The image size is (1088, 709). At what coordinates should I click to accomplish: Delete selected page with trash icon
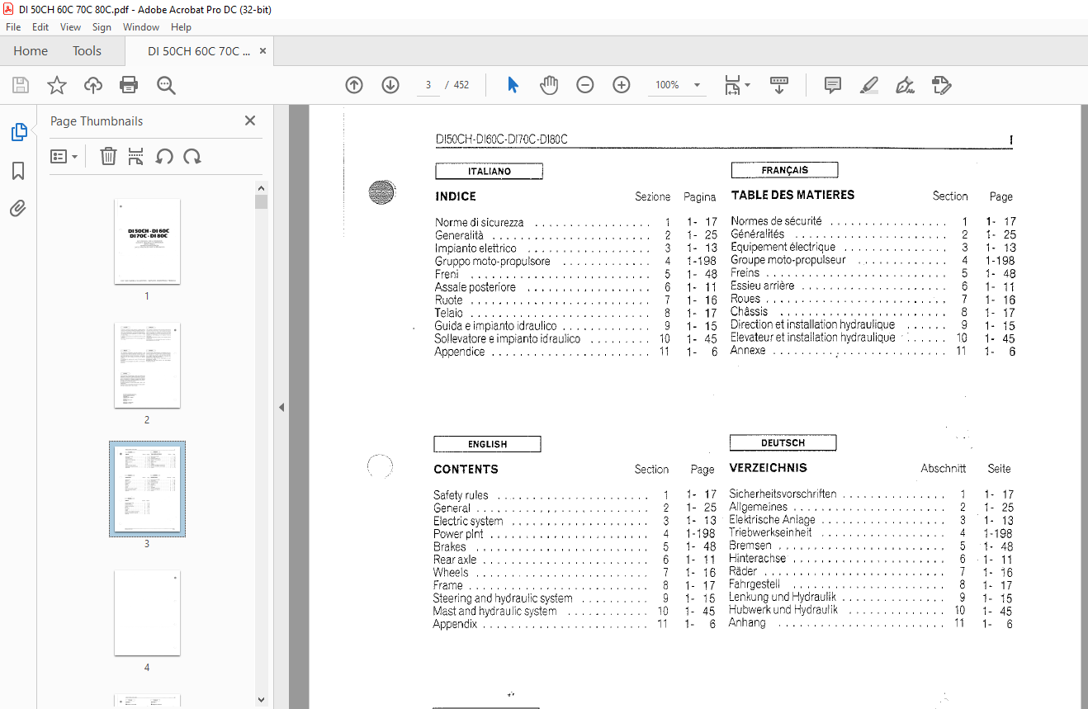tap(108, 156)
